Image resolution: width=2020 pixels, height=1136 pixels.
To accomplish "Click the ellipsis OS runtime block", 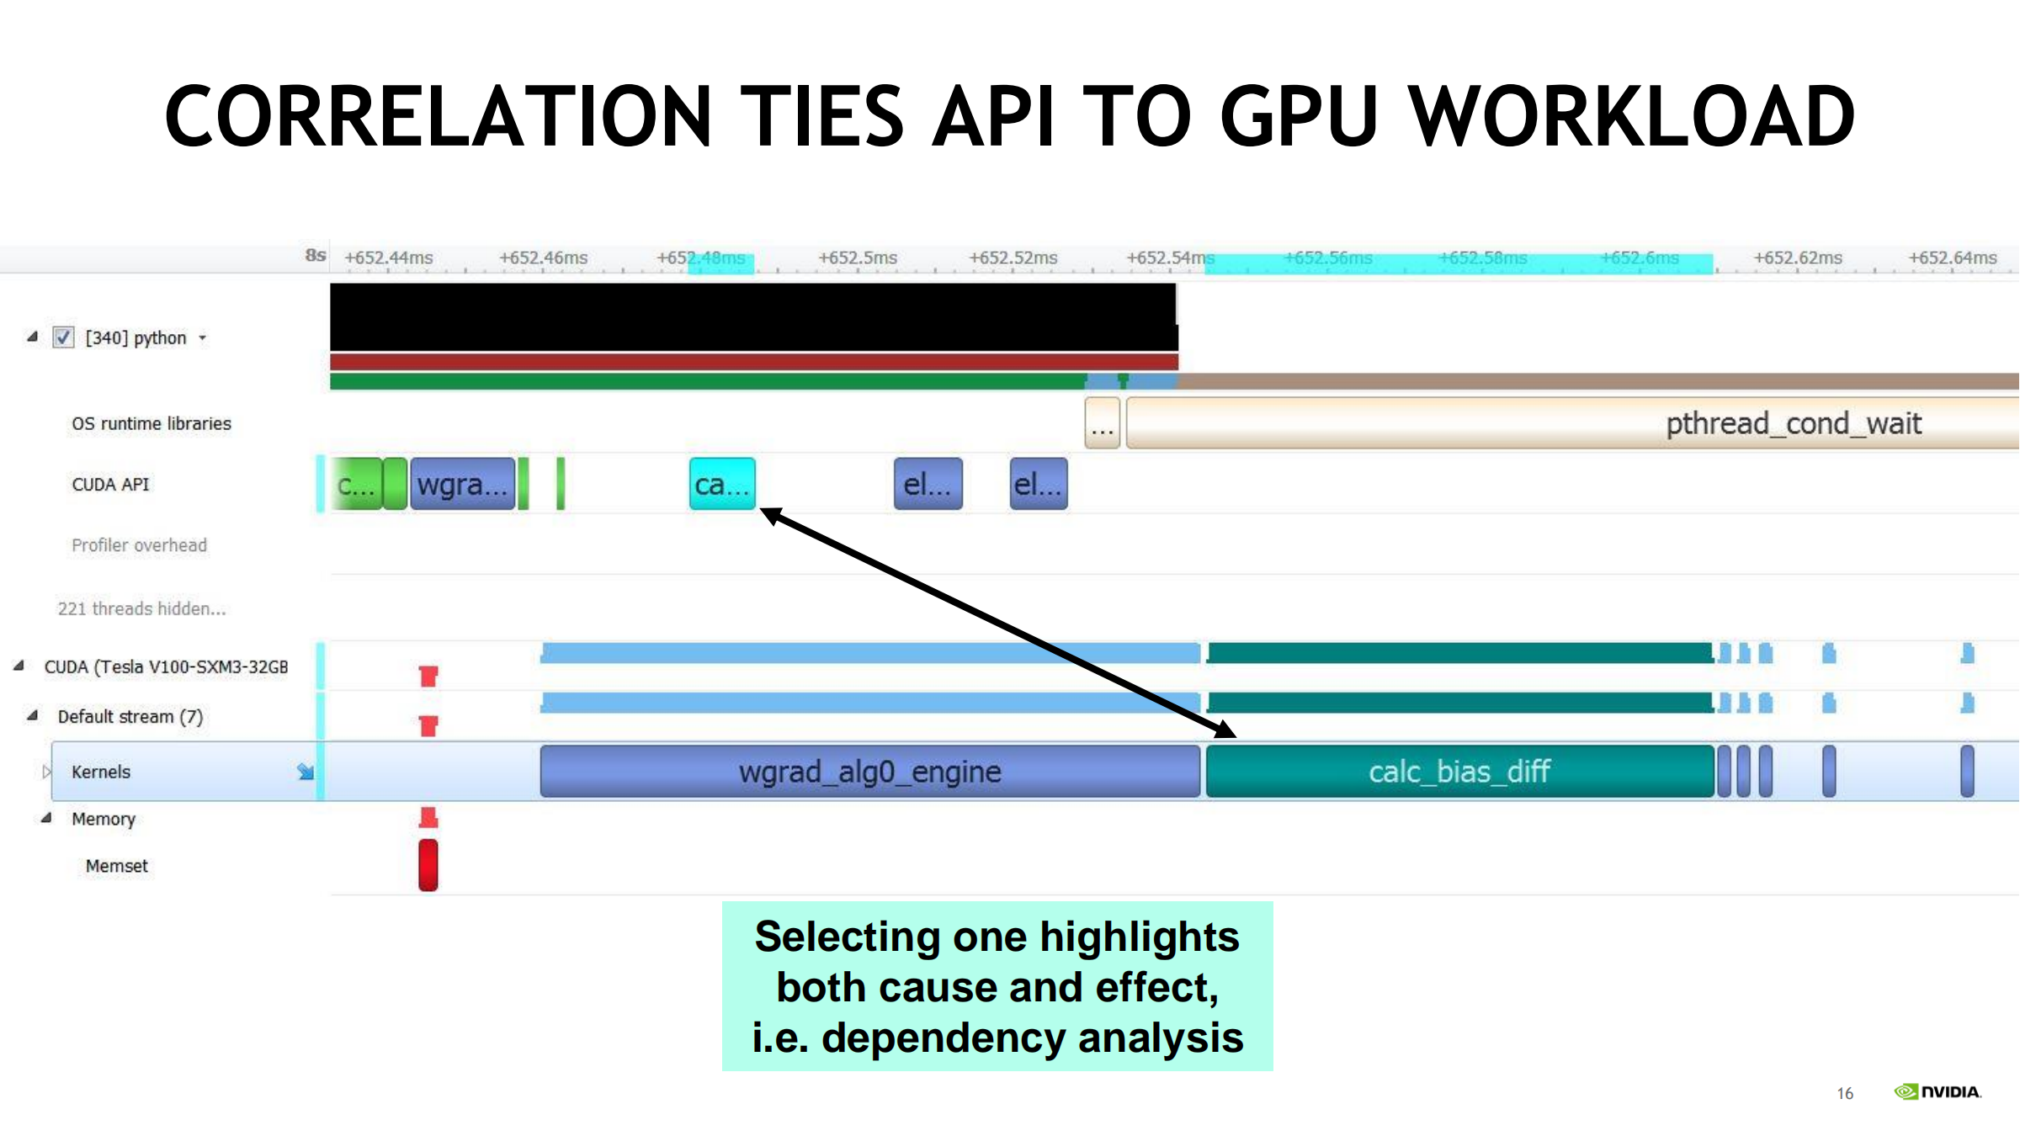I will click(1102, 423).
